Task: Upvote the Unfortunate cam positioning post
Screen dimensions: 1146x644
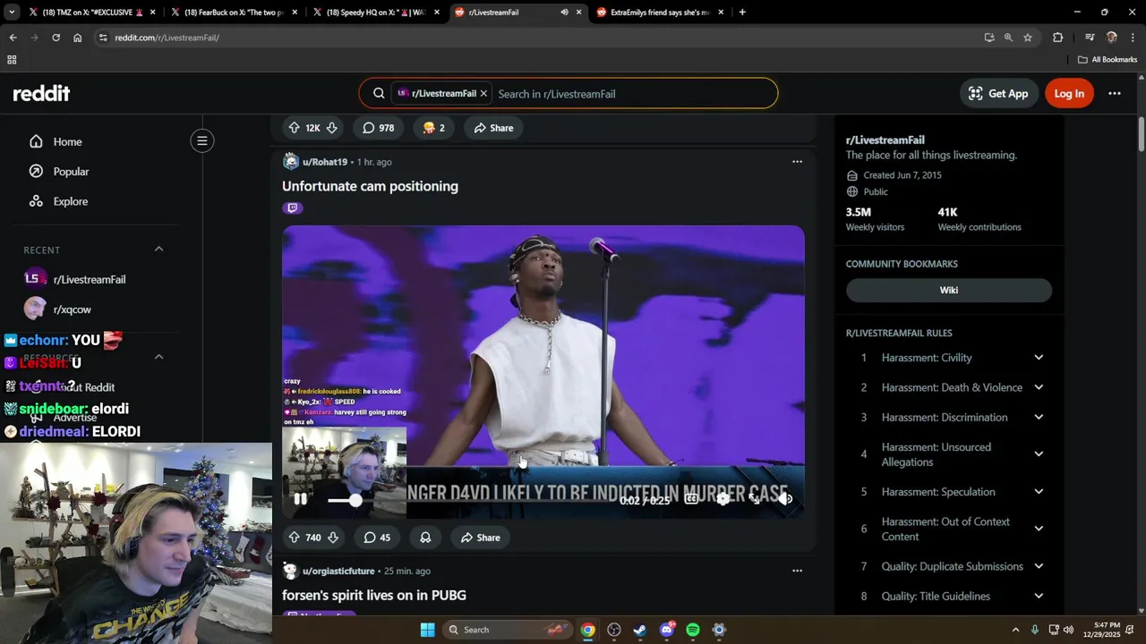Action: point(294,538)
